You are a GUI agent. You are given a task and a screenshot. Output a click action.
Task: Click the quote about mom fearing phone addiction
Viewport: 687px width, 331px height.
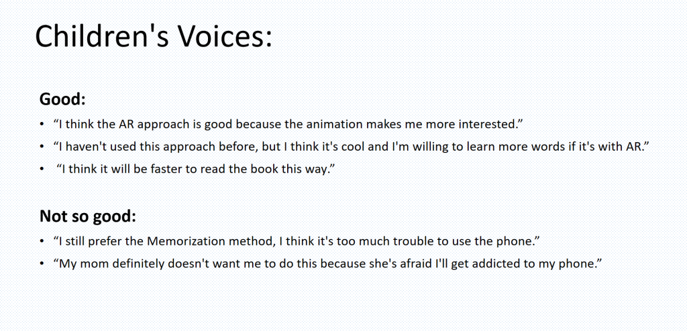coord(326,264)
